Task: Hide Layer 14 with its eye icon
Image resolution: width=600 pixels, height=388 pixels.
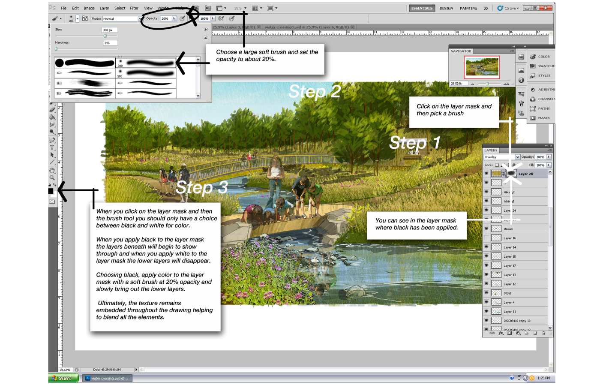Action: [x=486, y=247]
